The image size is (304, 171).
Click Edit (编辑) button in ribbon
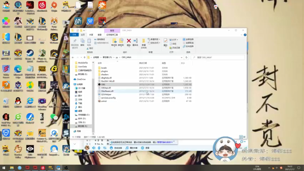[173, 44]
